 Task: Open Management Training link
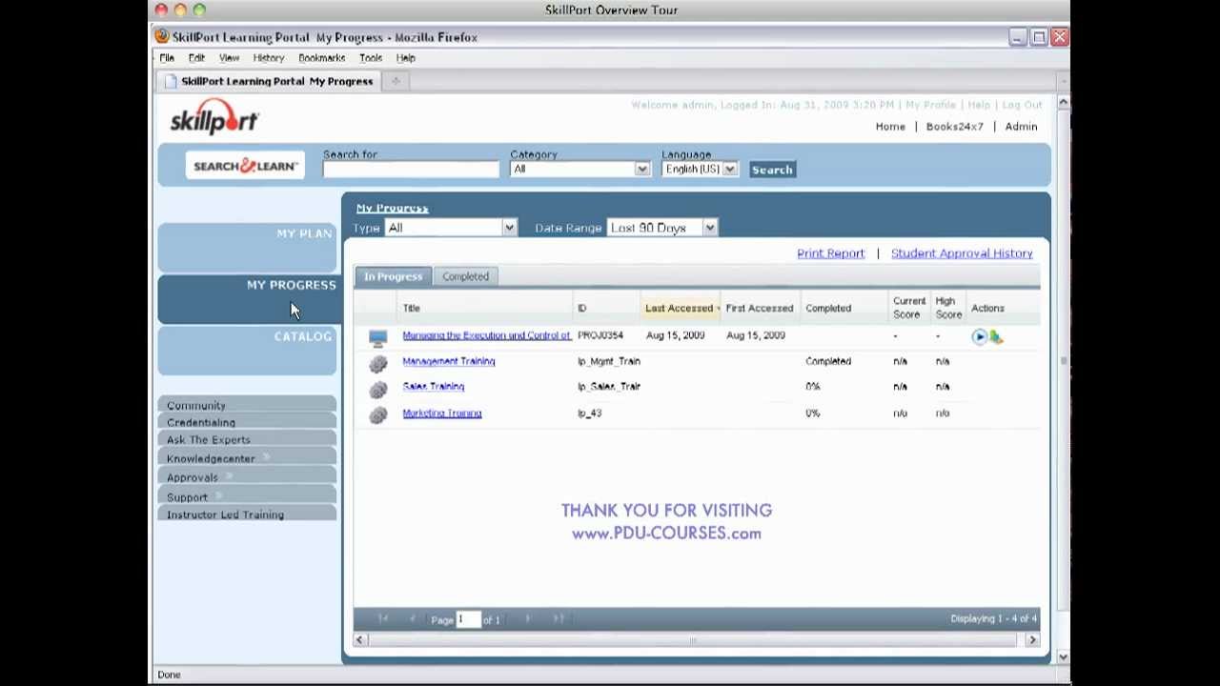click(448, 361)
